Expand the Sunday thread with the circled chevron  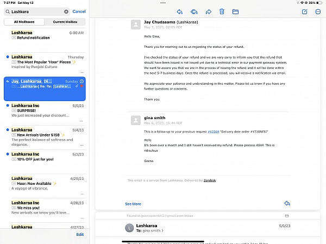81,81
